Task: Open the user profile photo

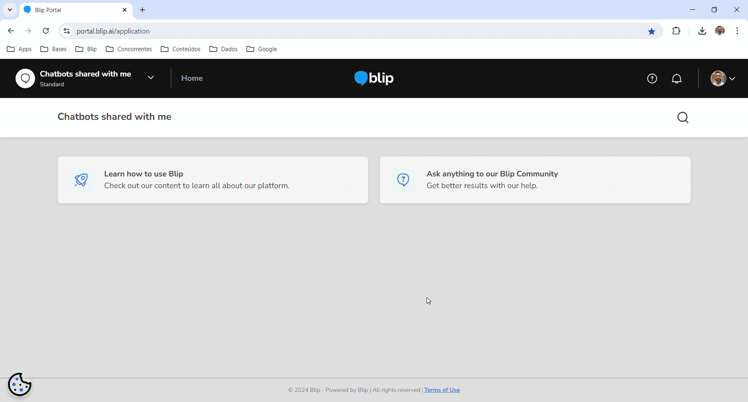Action: tap(718, 78)
